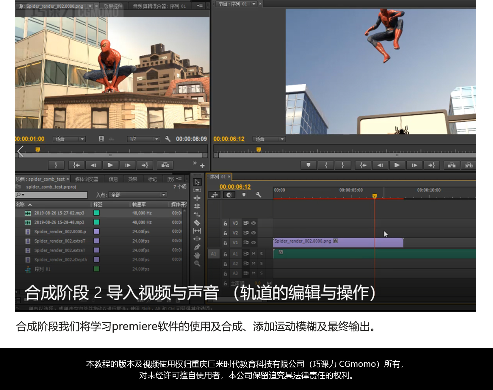Open source monitor settings wrench
The width and height of the screenshot is (493, 390).
168,139
